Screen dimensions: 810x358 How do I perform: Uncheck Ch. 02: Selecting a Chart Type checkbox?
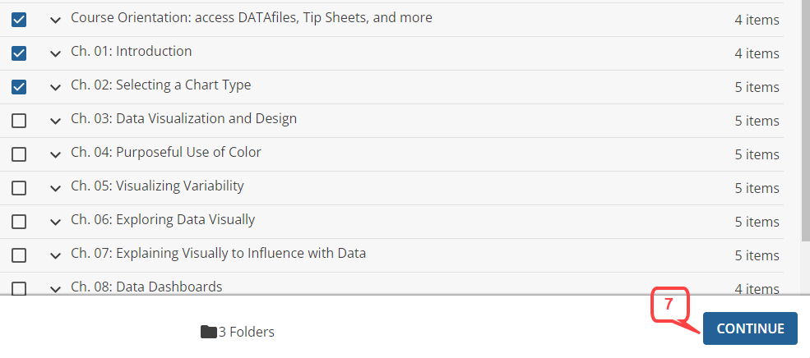19,87
